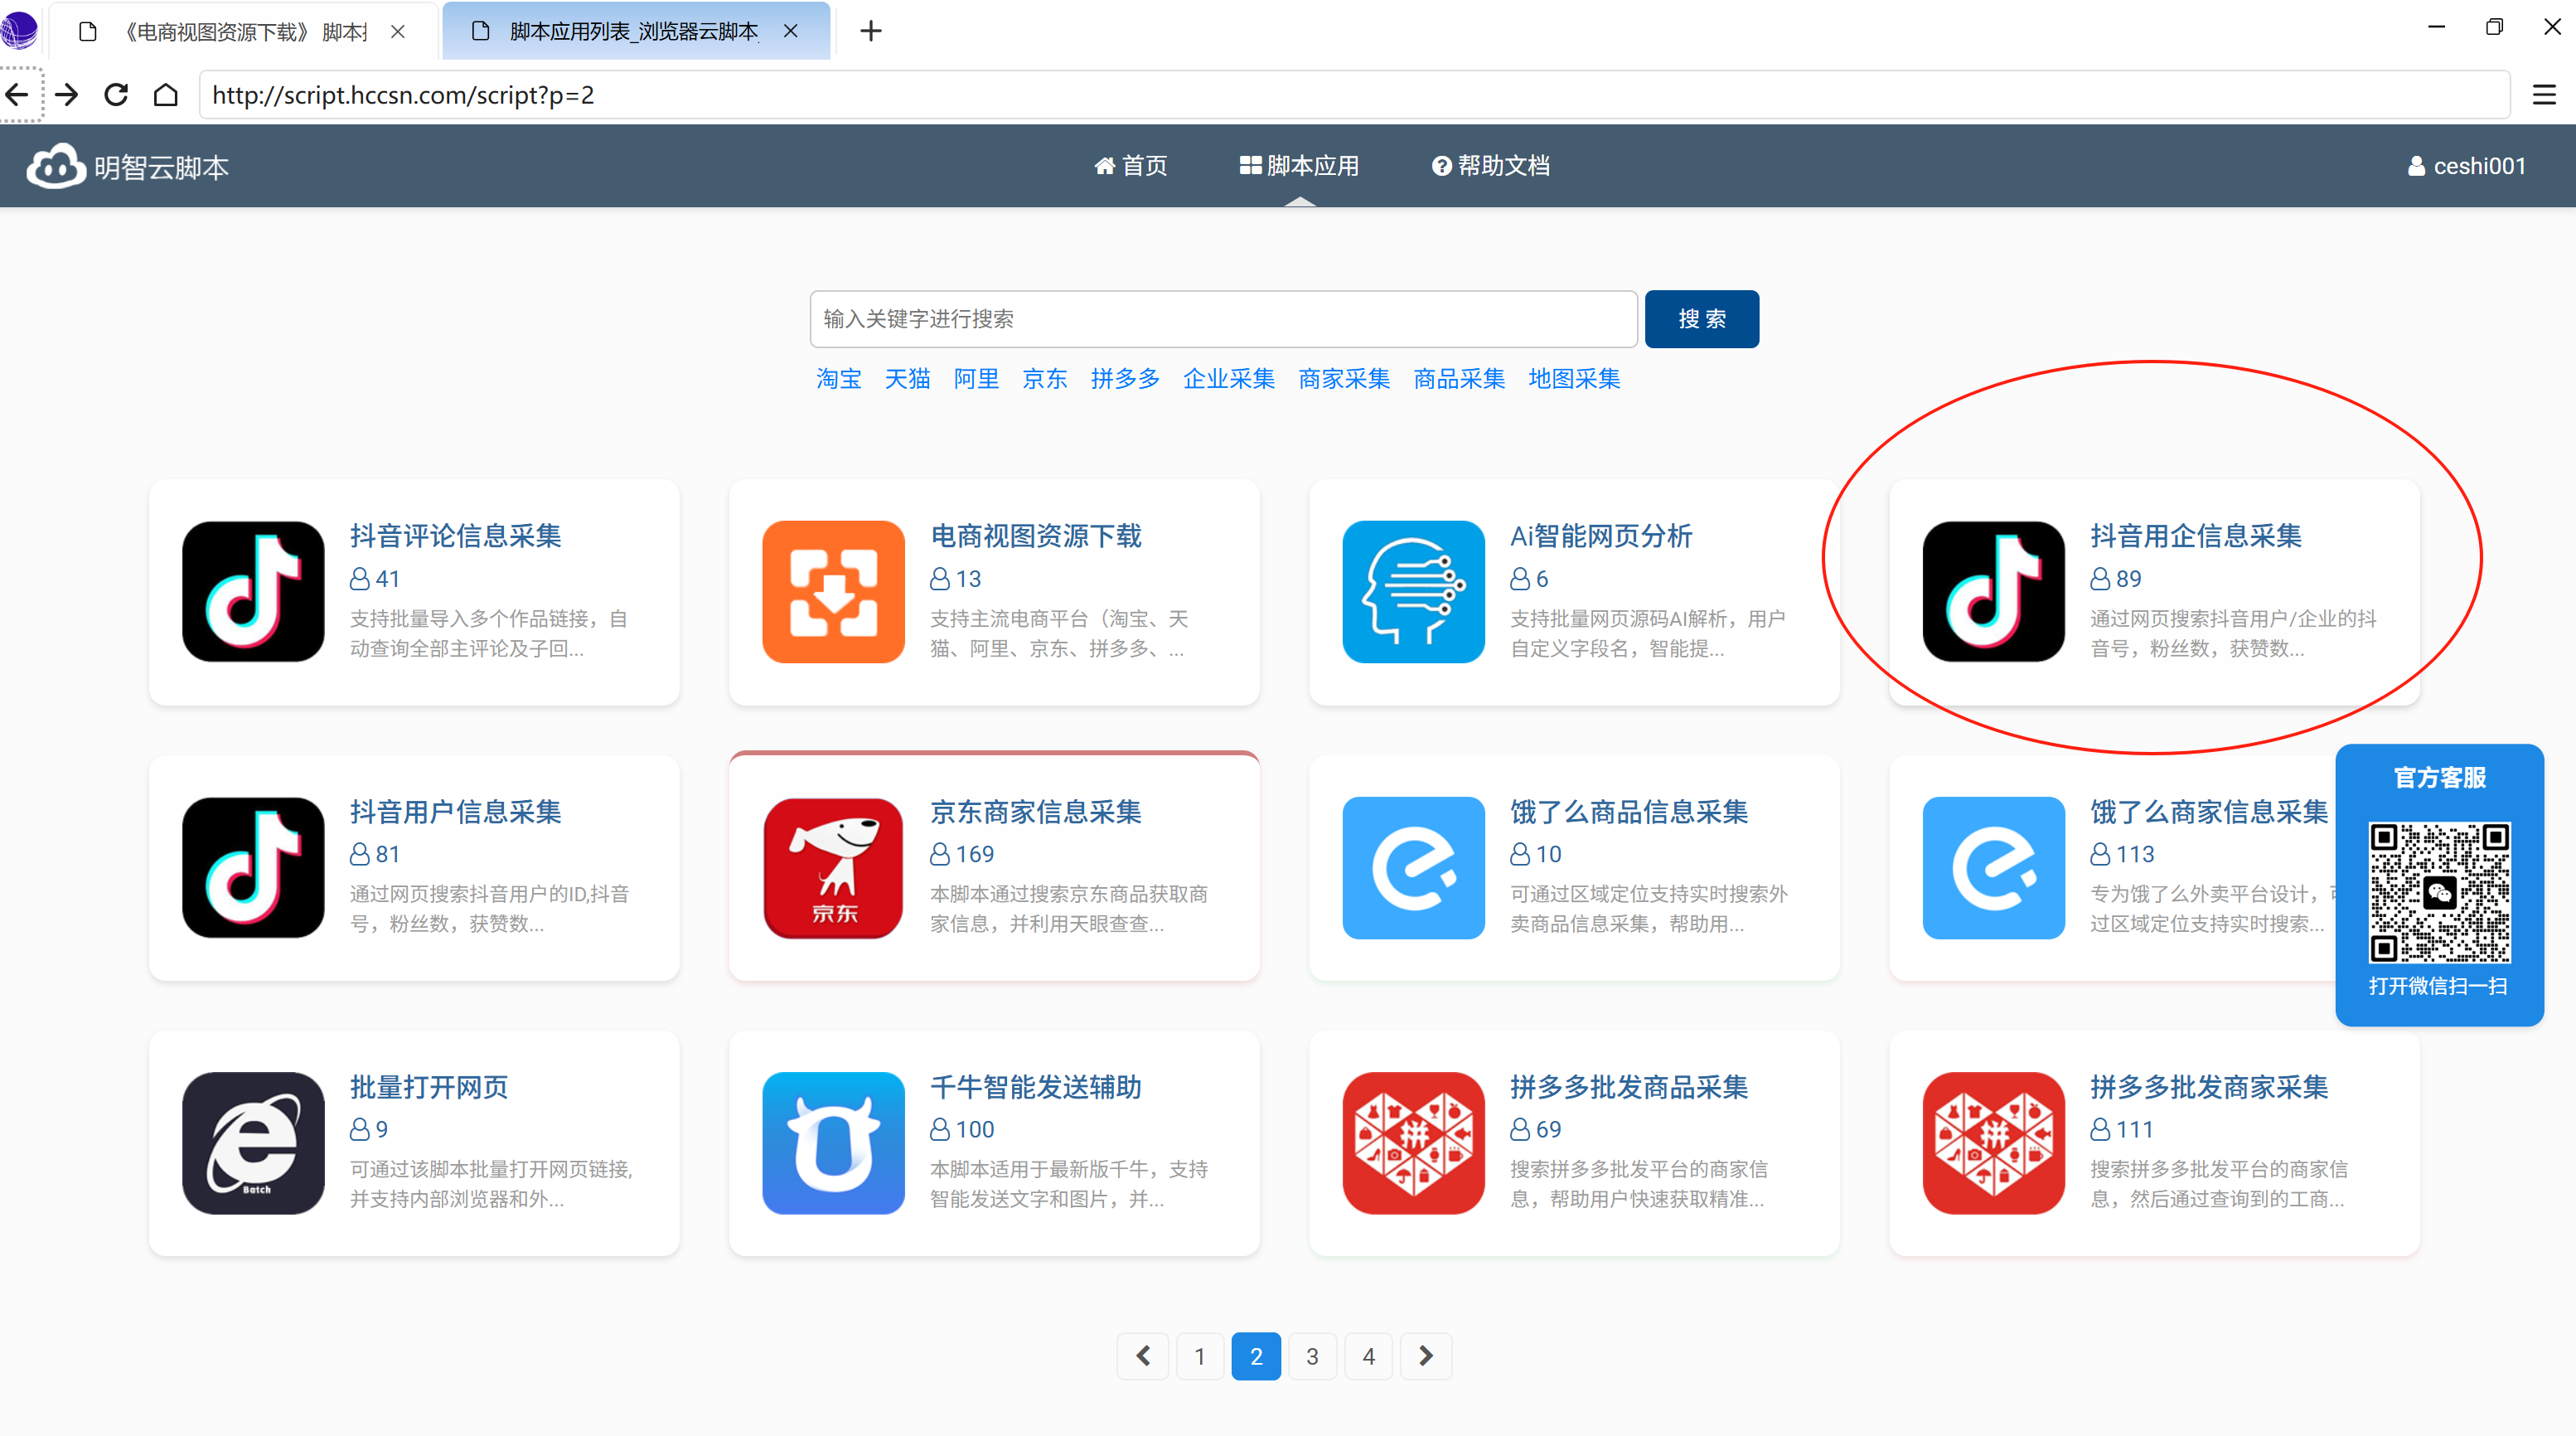Viewport: 2576px width, 1436px height.
Task: Click the red 京东 dog icon
Action: 833,867
